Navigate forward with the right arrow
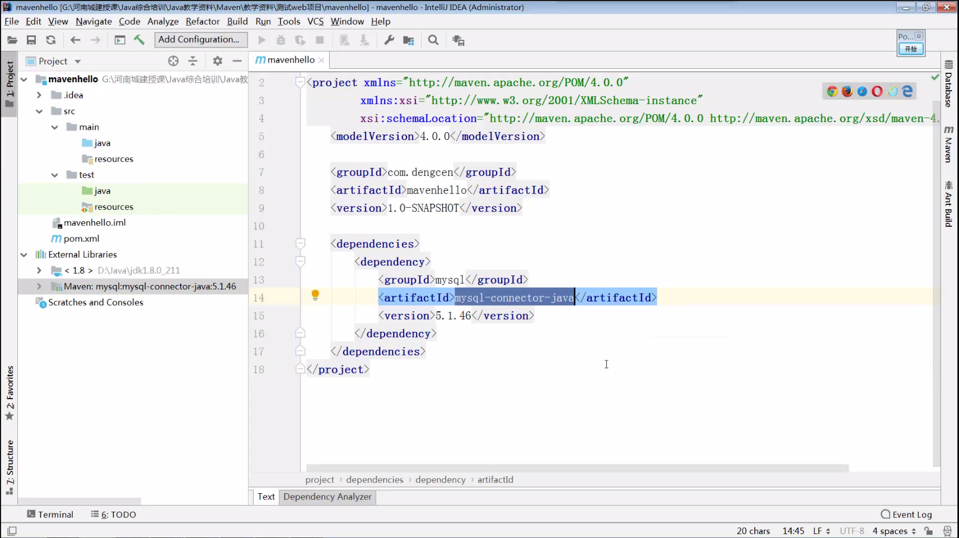 96,40
